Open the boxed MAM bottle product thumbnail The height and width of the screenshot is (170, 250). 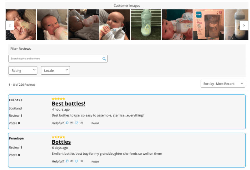pyautogui.click(x=208, y=25)
